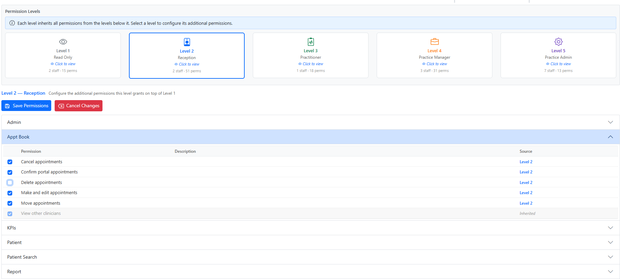The image size is (620, 279).
Task: Click the inherited View other clinicians checkbox
Action: [10, 214]
